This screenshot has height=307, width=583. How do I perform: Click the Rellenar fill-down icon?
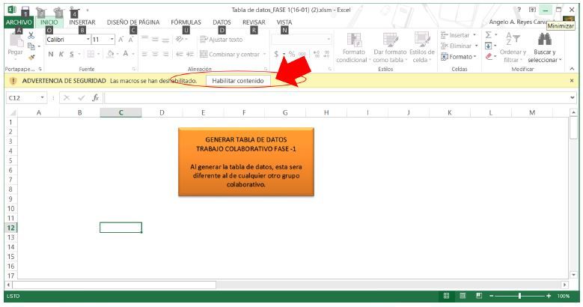489,46
